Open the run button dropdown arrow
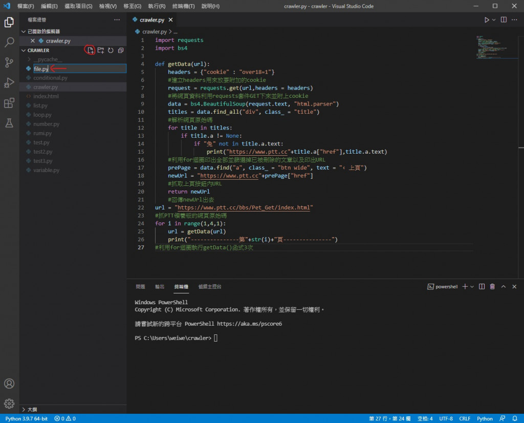This screenshot has height=423, width=524. (494, 20)
